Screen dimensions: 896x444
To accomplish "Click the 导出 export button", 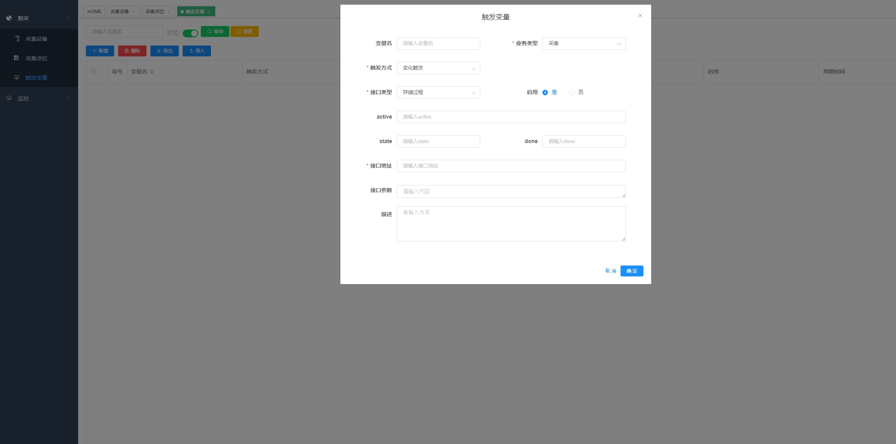I will coord(164,51).
